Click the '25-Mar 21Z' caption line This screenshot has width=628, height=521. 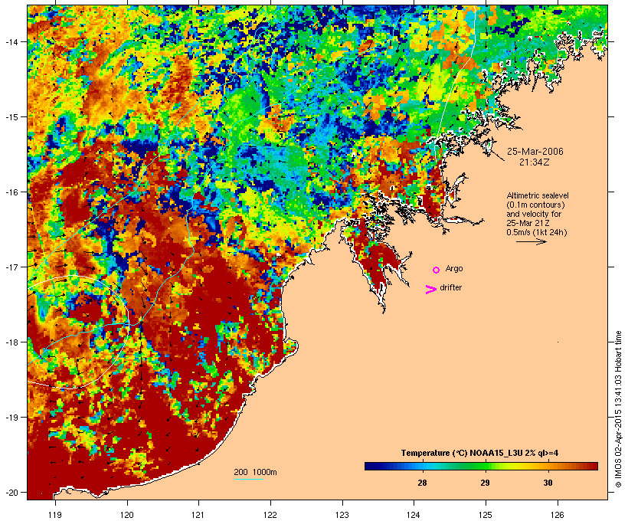[528, 223]
